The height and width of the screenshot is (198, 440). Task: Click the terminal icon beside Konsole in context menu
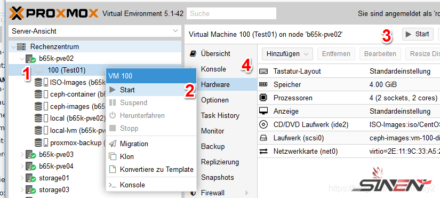click(x=113, y=185)
